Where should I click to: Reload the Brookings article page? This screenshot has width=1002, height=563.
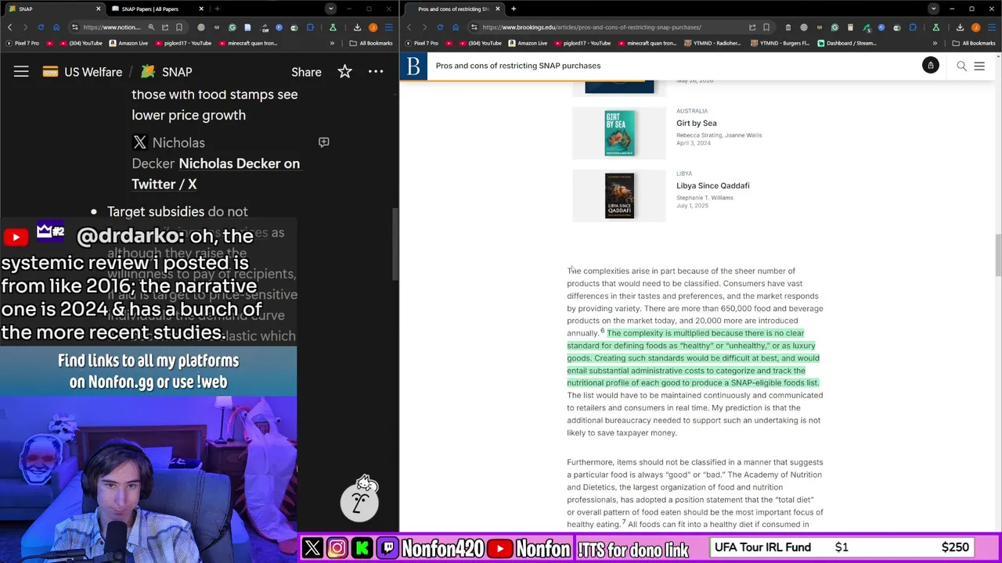[x=440, y=27]
